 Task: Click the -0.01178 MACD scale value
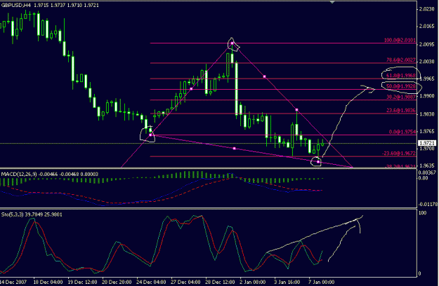coord(428,204)
